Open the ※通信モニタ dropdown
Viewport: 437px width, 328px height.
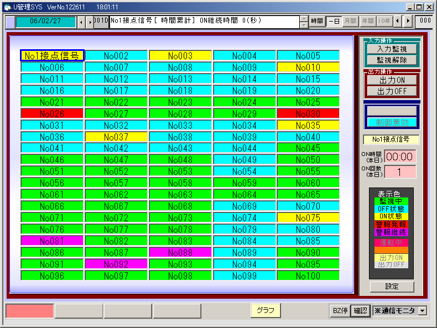[423, 311]
